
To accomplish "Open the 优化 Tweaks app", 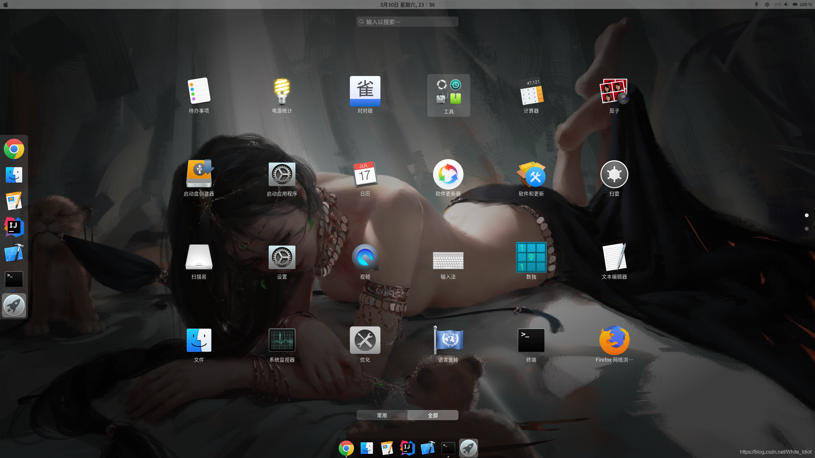I will coord(365,340).
